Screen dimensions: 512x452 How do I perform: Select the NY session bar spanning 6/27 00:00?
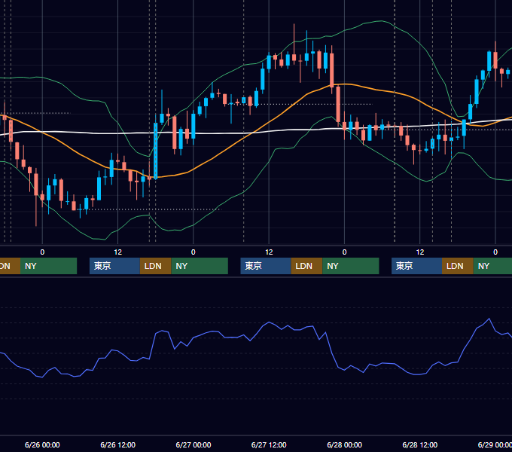pos(200,266)
